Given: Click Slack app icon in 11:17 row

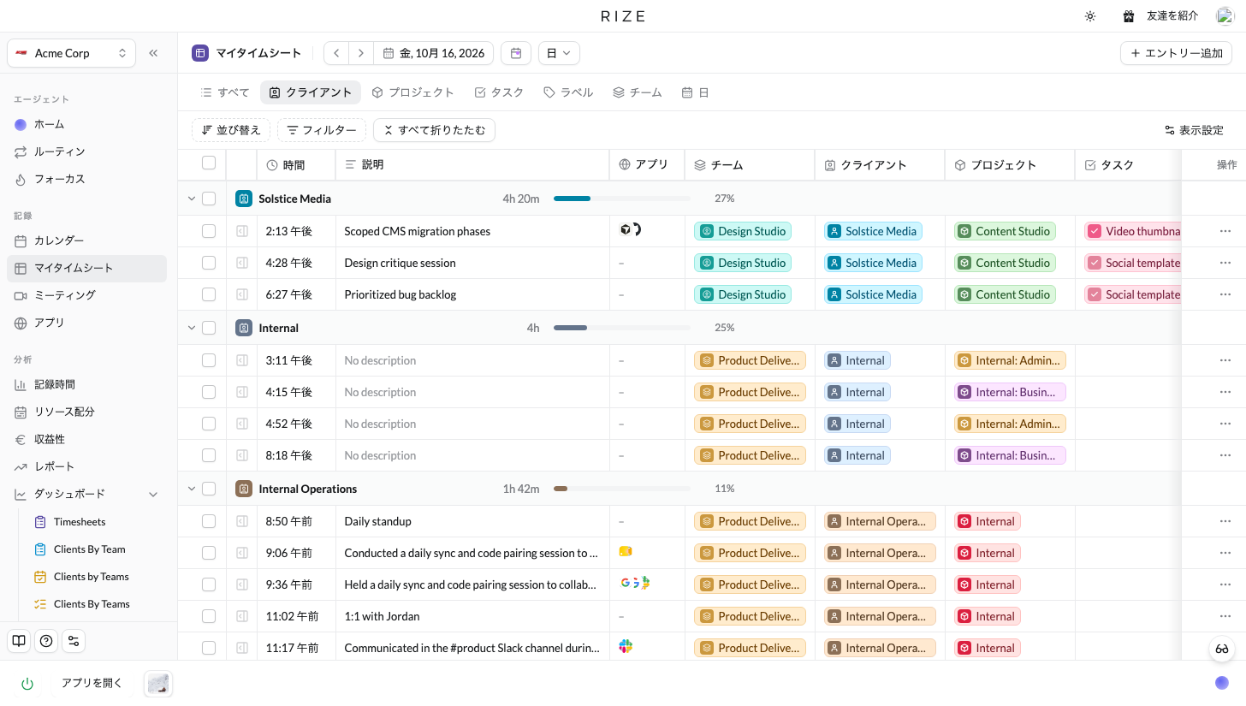Looking at the screenshot, I should click(x=626, y=647).
